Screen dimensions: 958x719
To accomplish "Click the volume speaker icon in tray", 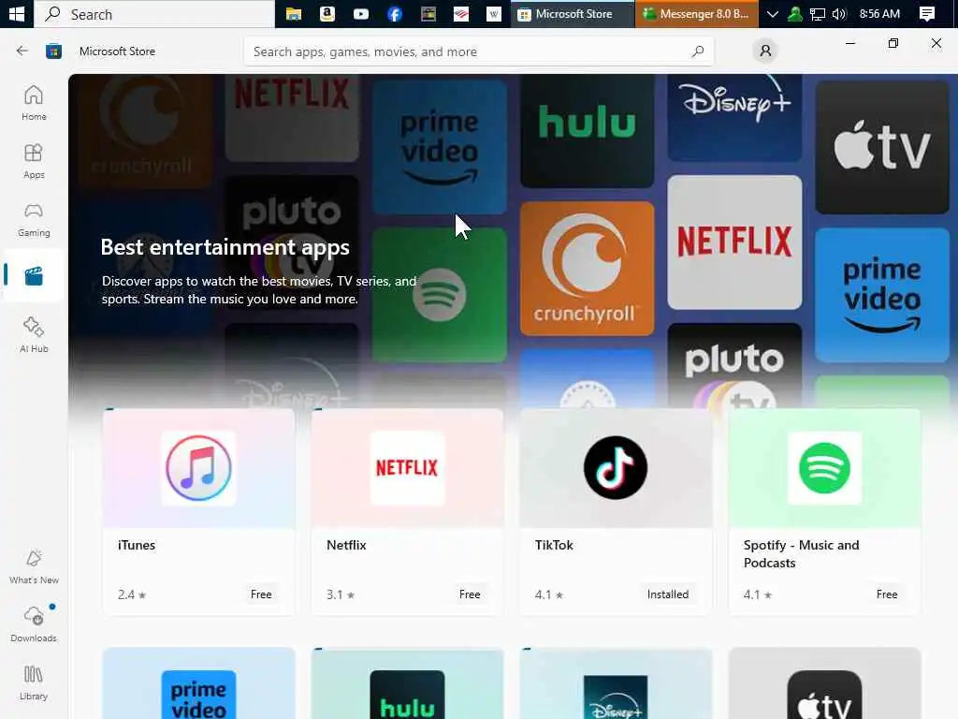I will tap(839, 13).
